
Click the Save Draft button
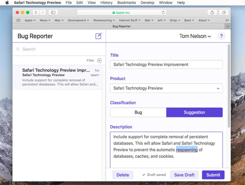click(x=184, y=175)
